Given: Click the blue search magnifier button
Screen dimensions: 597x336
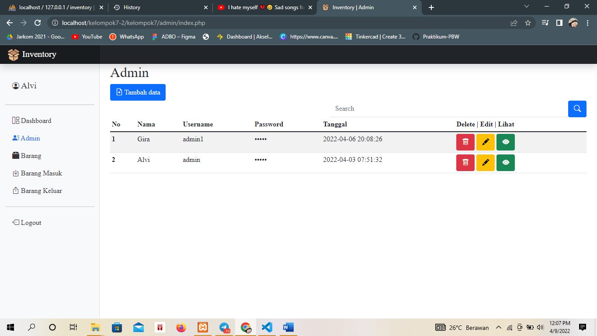Looking at the screenshot, I should [x=577, y=108].
